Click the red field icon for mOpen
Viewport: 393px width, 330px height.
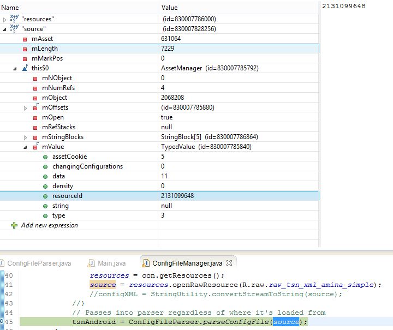[35, 118]
